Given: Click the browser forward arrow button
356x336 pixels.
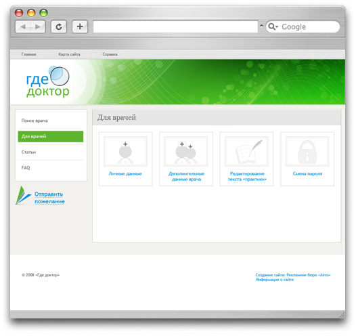Looking at the screenshot, I should point(38,27).
